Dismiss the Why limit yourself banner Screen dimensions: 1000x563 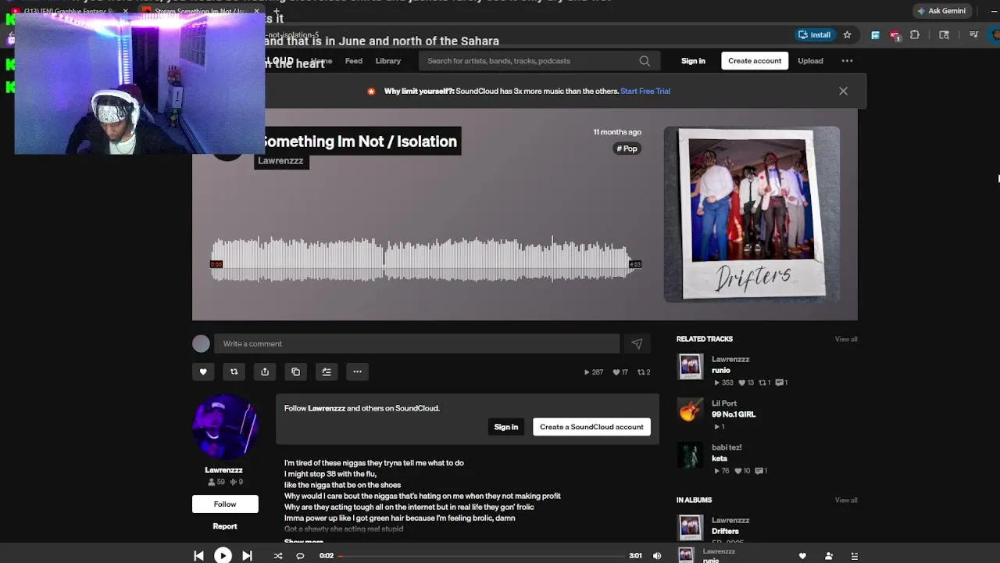pos(843,91)
